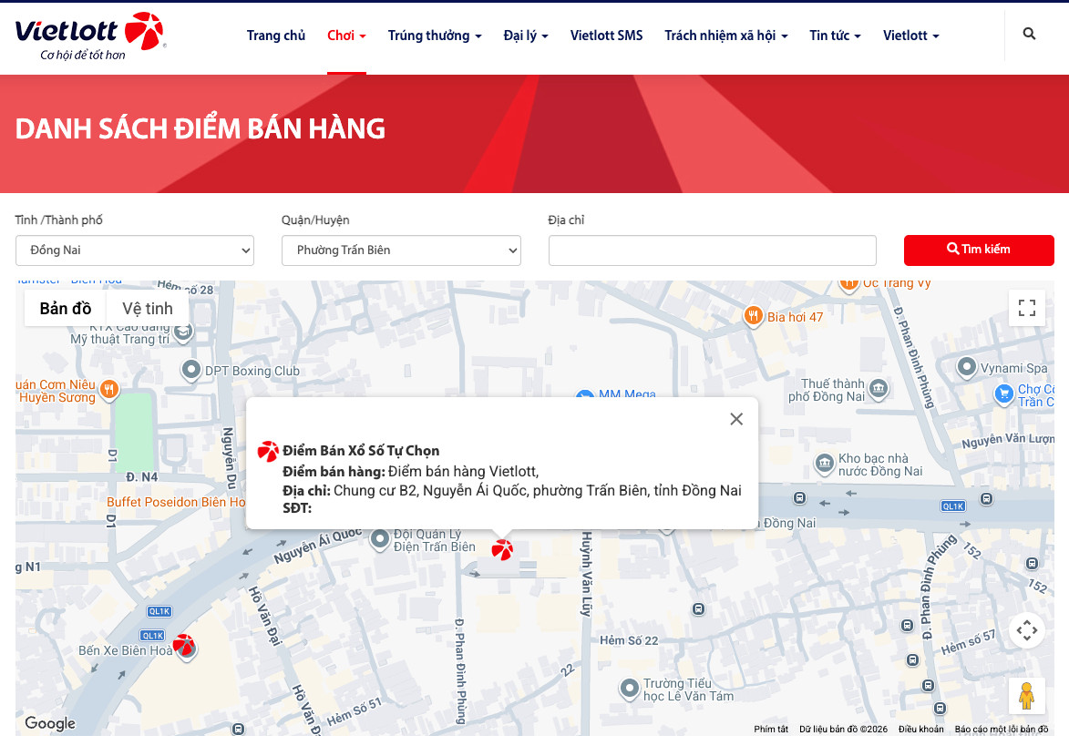Expand the Đại lý menu
Image resolution: width=1069 pixels, height=756 pixels.
(526, 36)
